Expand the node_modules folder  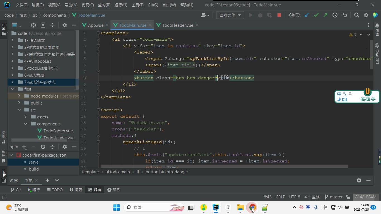[x=19, y=96]
